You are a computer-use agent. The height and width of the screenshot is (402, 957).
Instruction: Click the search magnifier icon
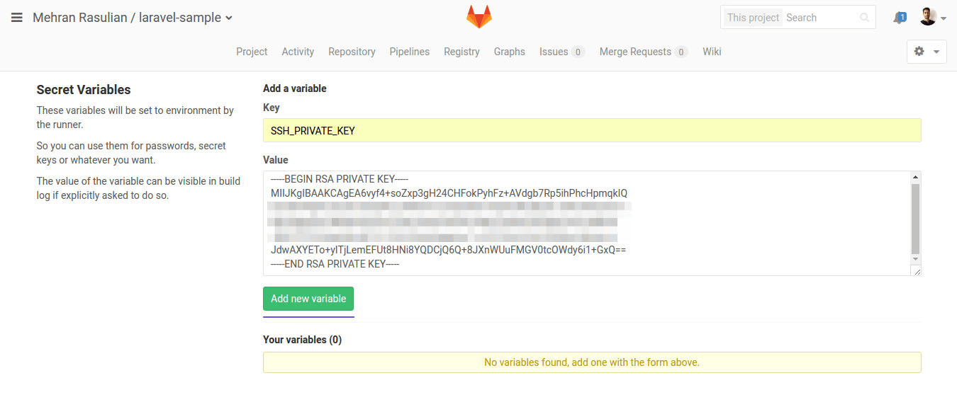[864, 18]
